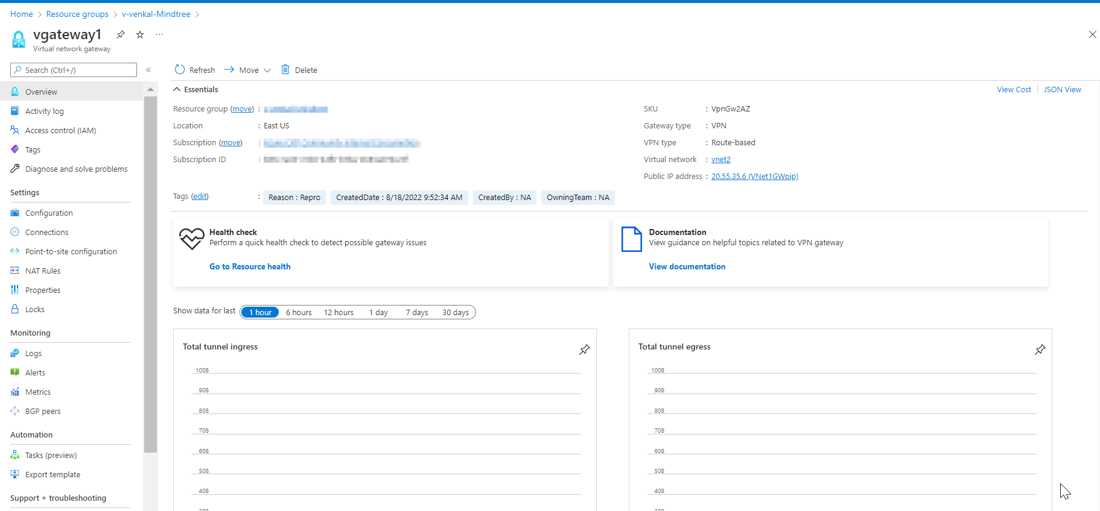Click the move link beside Subscription
The image size is (1100, 511).
pyautogui.click(x=230, y=142)
